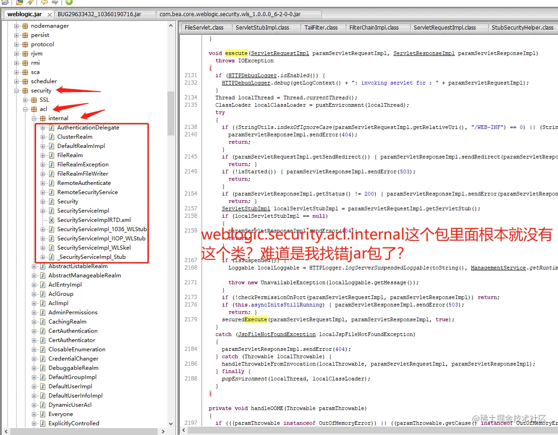
Task: Select FileRealmException in the tree
Action: (x=83, y=165)
